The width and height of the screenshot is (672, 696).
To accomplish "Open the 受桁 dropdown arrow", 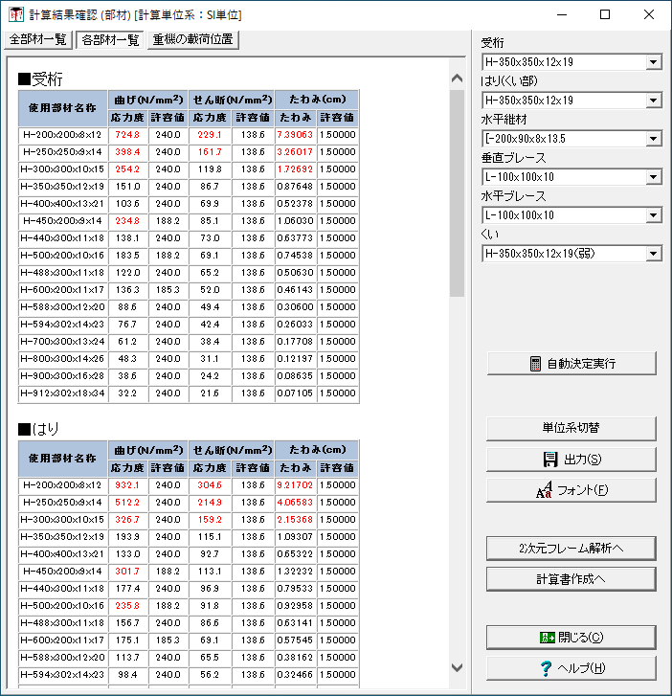I will [653, 62].
